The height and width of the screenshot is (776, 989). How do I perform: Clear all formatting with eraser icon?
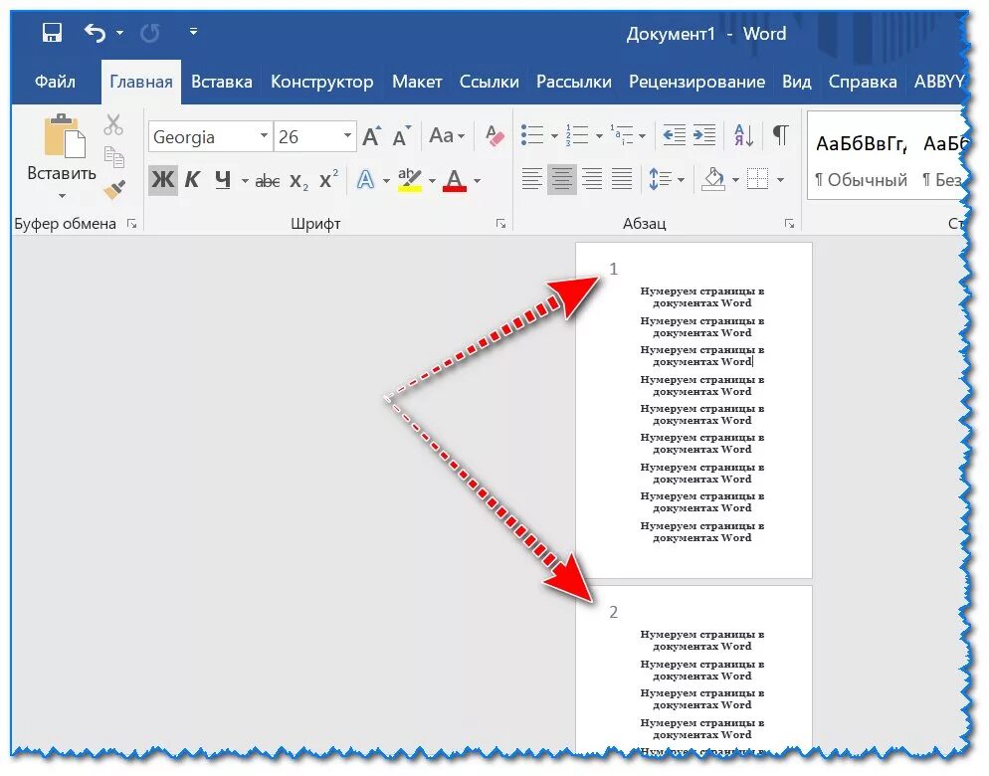[x=494, y=135]
